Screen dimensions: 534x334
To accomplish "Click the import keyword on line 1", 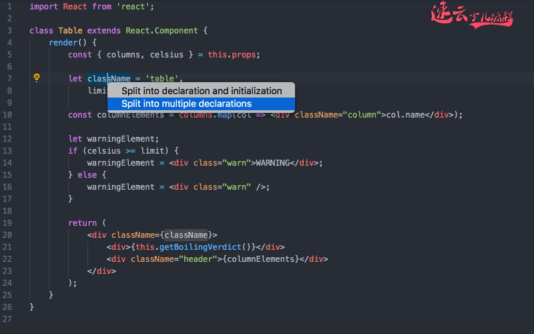I will point(43,7).
